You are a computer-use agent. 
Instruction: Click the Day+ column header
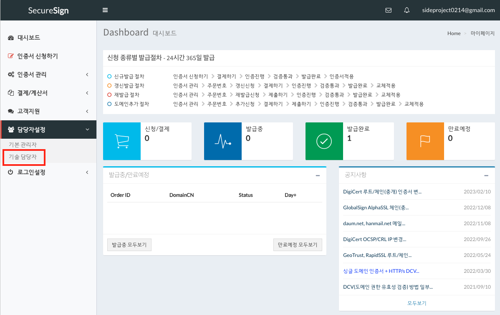click(x=290, y=195)
